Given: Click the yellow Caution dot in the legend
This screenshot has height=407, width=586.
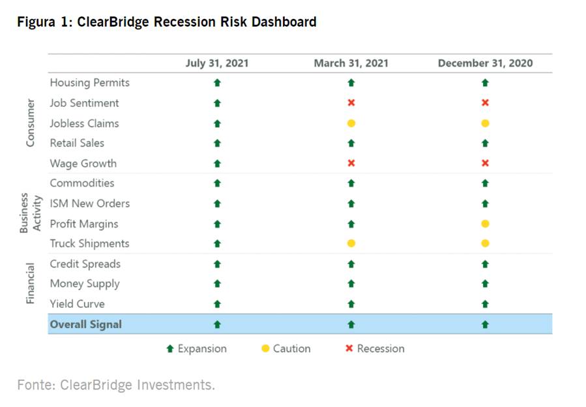Looking at the screenshot, I should tap(265, 349).
